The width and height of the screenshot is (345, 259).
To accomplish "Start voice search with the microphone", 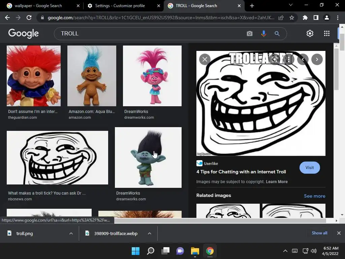I will point(263,33).
